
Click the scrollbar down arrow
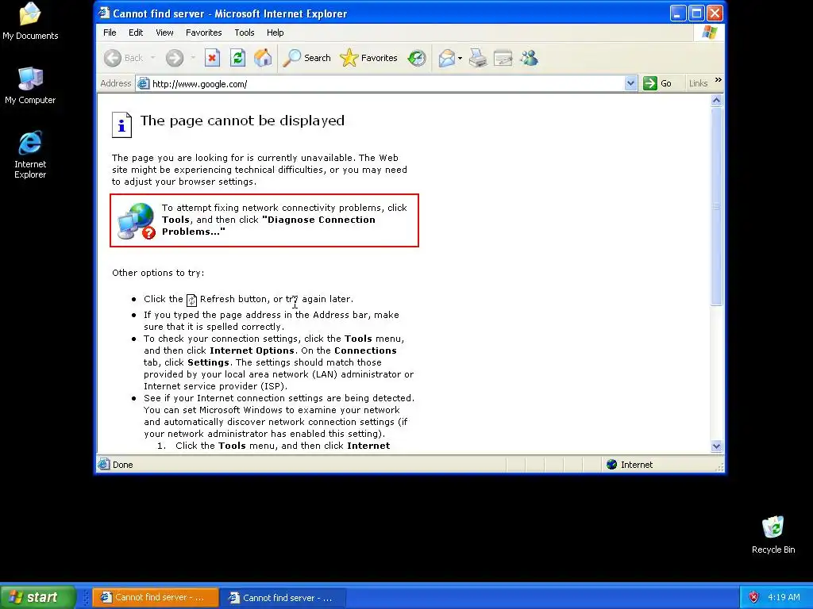717,446
